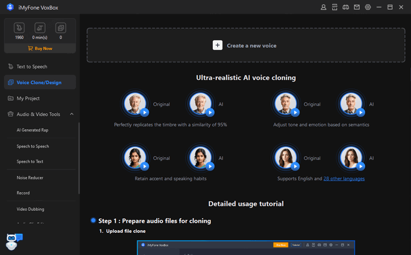Click the text minutes icon above 0 min(s)
The width and height of the screenshot is (411, 255).
(40, 28)
